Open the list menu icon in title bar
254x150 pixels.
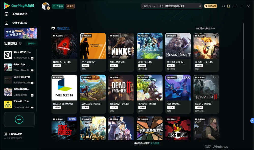234,6
